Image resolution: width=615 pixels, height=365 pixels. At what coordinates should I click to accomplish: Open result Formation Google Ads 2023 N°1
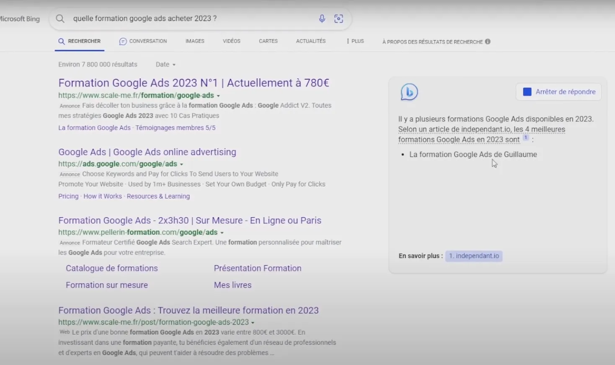194,83
